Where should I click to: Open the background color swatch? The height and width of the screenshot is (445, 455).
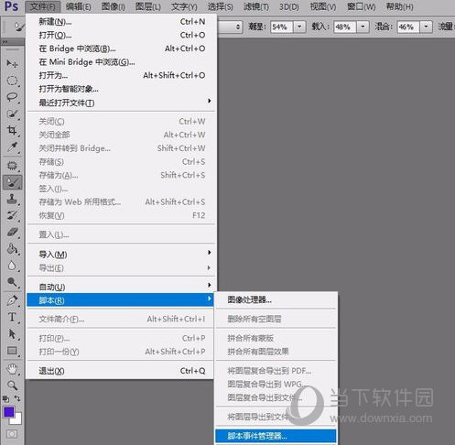17,420
